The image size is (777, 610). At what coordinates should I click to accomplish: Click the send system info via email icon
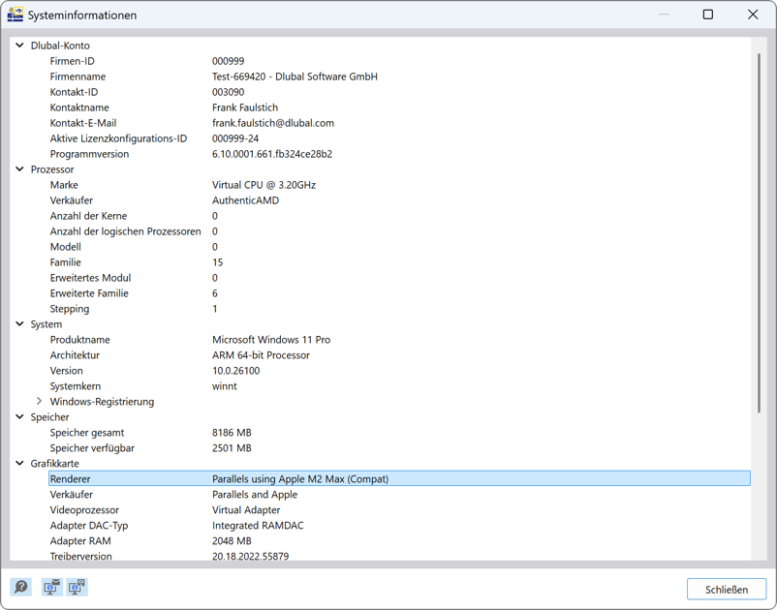[51, 588]
